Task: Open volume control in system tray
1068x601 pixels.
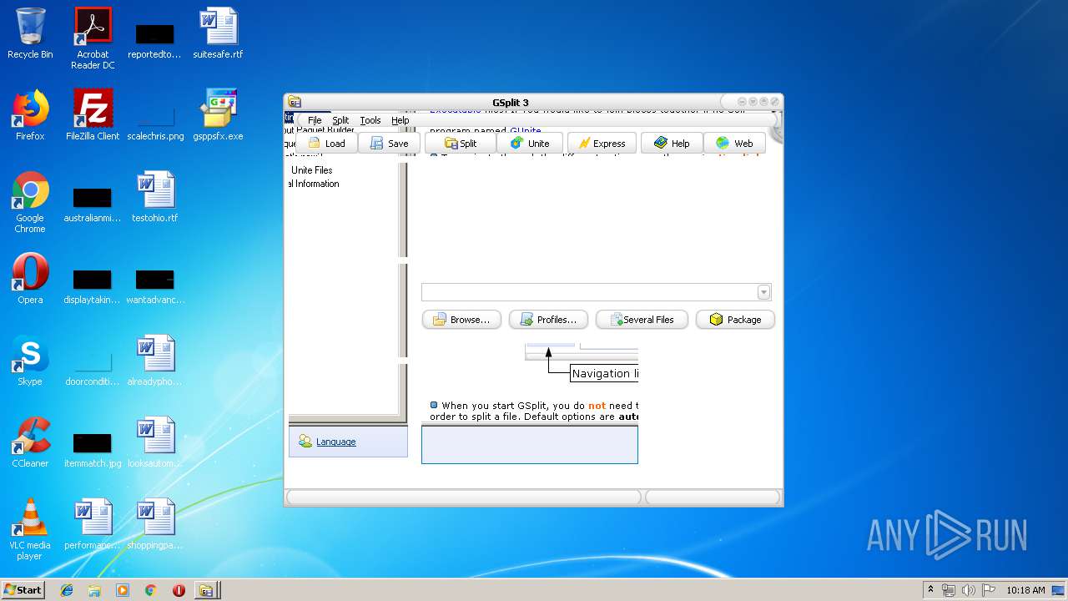Action: click(969, 589)
